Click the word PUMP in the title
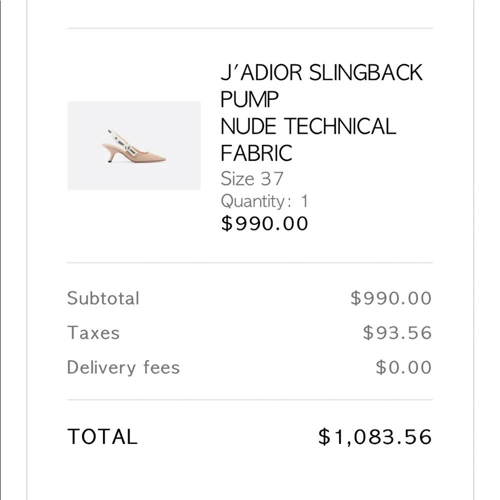 pyautogui.click(x=249, y=99)
